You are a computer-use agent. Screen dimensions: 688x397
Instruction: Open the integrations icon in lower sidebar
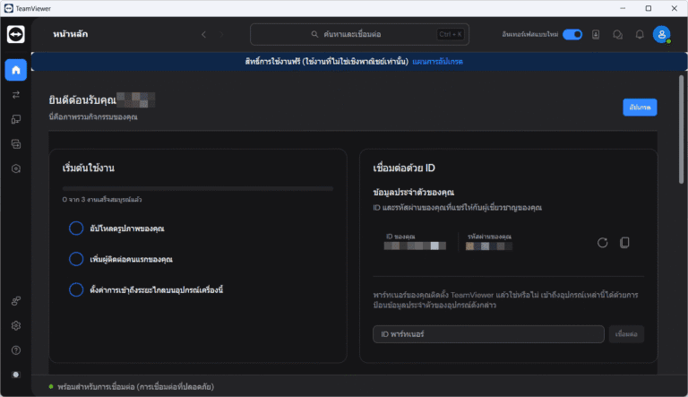(x=16, y=301)
